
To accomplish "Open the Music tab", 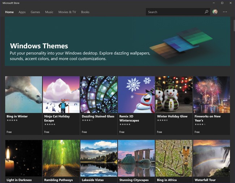I will click(49, 12).
